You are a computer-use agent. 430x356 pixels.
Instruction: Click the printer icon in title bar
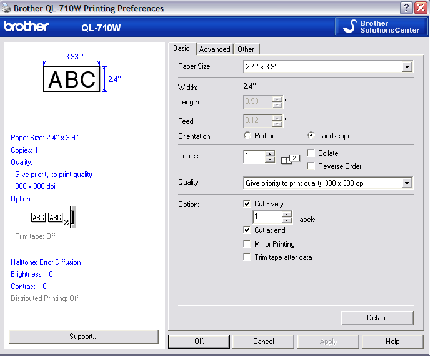click(x=6, y=8)
